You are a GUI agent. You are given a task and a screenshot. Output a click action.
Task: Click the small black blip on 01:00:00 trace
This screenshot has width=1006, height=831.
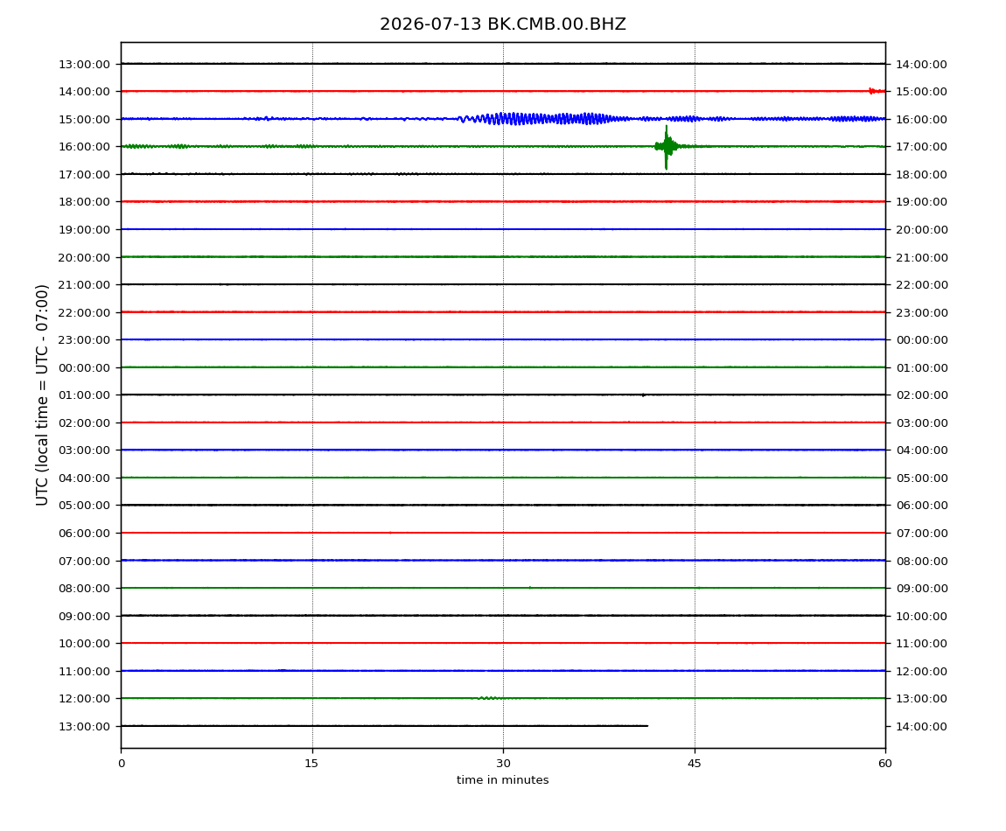(644, 395)
